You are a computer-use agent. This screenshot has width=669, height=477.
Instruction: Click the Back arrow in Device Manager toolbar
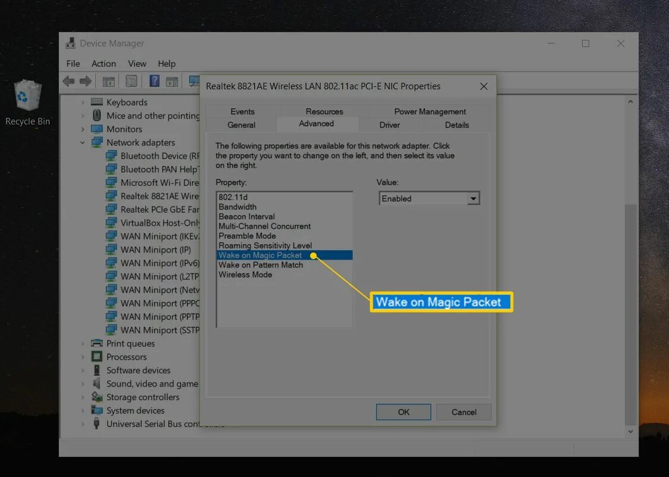pos(68,81)
